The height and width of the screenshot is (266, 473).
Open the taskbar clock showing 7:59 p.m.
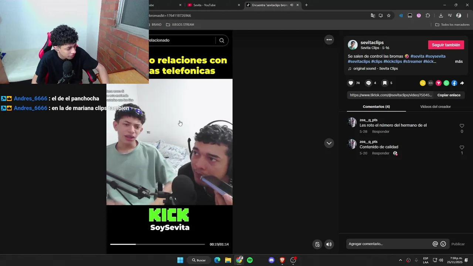[x=455, y=260]
